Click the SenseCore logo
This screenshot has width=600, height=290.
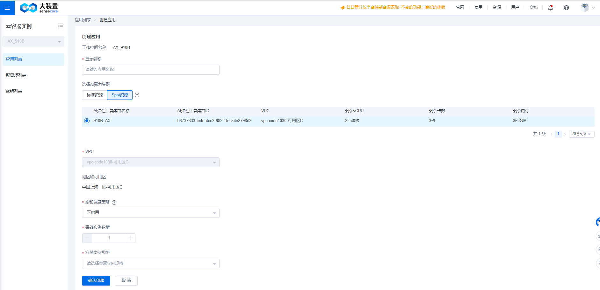click(39, 8)
